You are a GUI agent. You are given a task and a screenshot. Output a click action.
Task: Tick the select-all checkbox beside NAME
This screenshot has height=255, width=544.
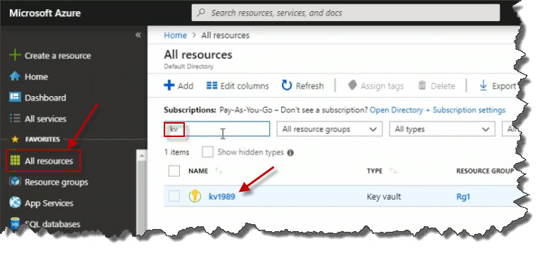tap(174, 171)
